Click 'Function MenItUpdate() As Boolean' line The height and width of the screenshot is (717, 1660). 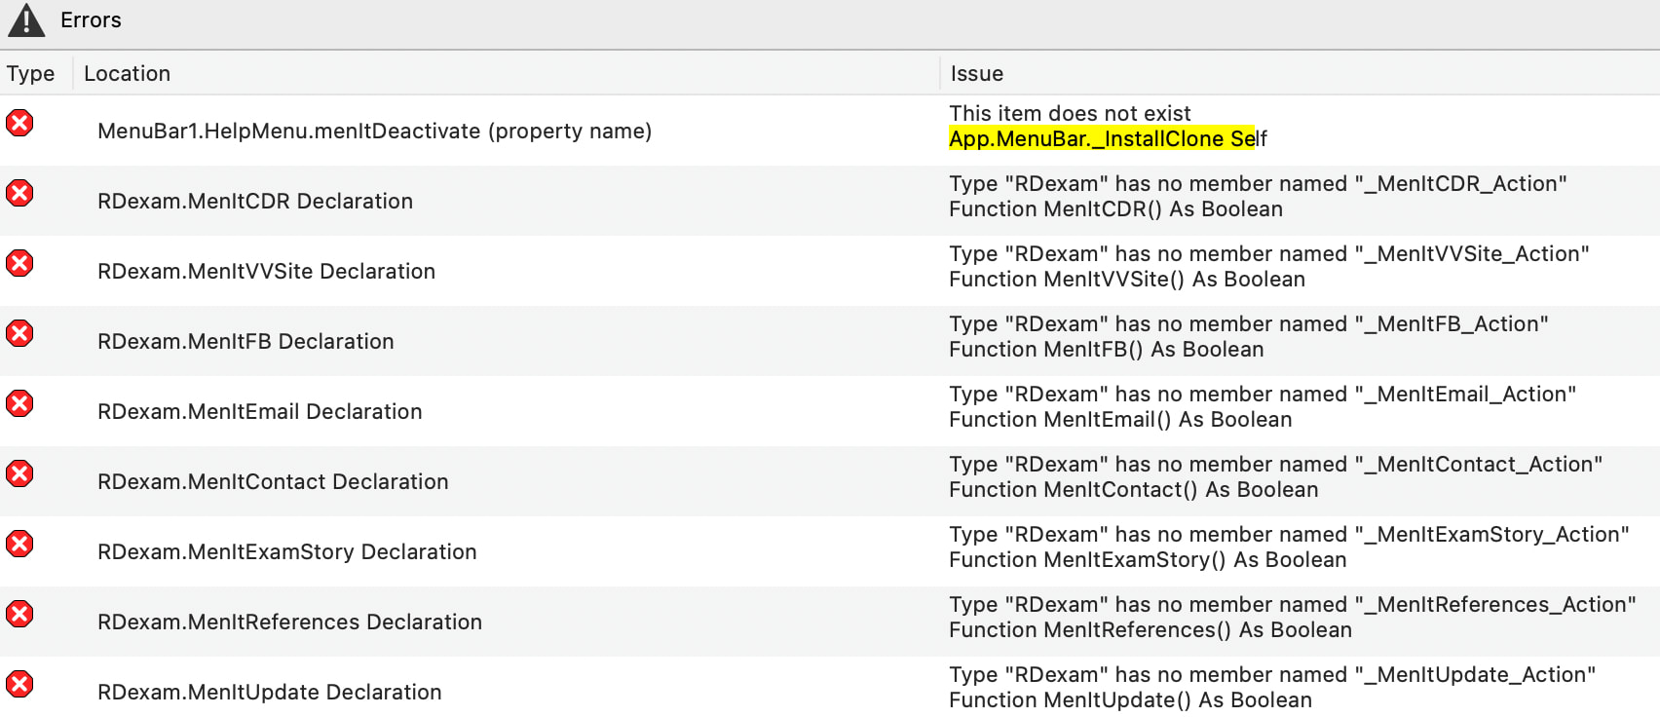(1131, 700)
